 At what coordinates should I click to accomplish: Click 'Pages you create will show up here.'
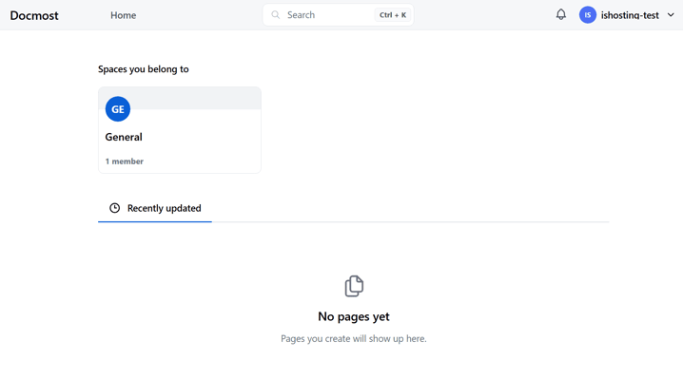[354, 338]
